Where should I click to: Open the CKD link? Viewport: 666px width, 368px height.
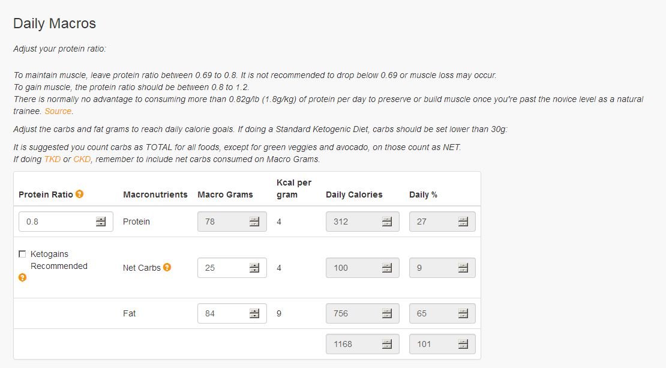point(82,159)
